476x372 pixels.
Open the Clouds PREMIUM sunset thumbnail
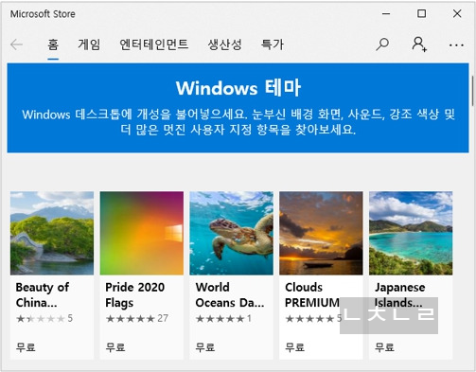point(321,233)
